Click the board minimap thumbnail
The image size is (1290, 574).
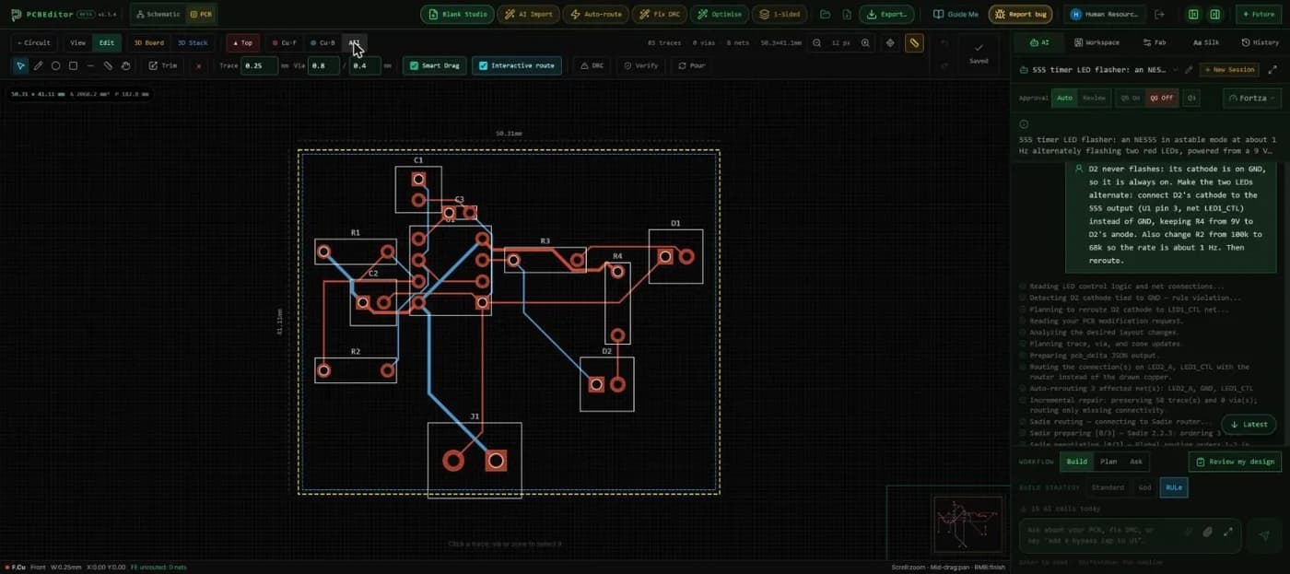pos(967,522)
